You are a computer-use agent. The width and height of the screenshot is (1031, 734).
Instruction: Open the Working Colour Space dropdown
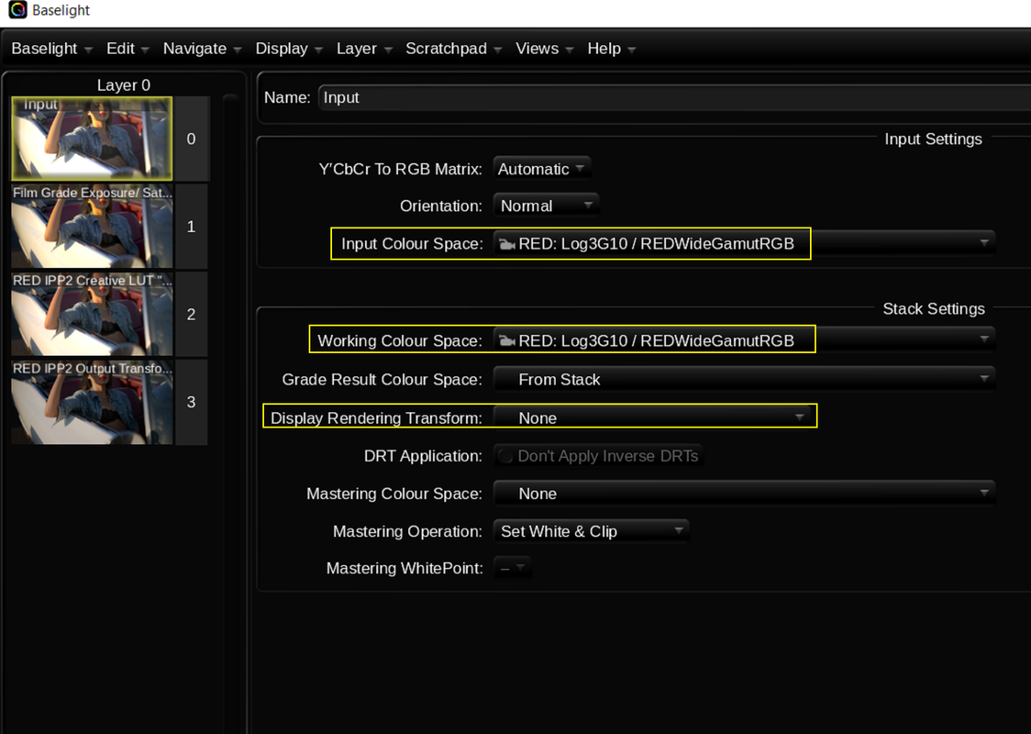[744, 340]
